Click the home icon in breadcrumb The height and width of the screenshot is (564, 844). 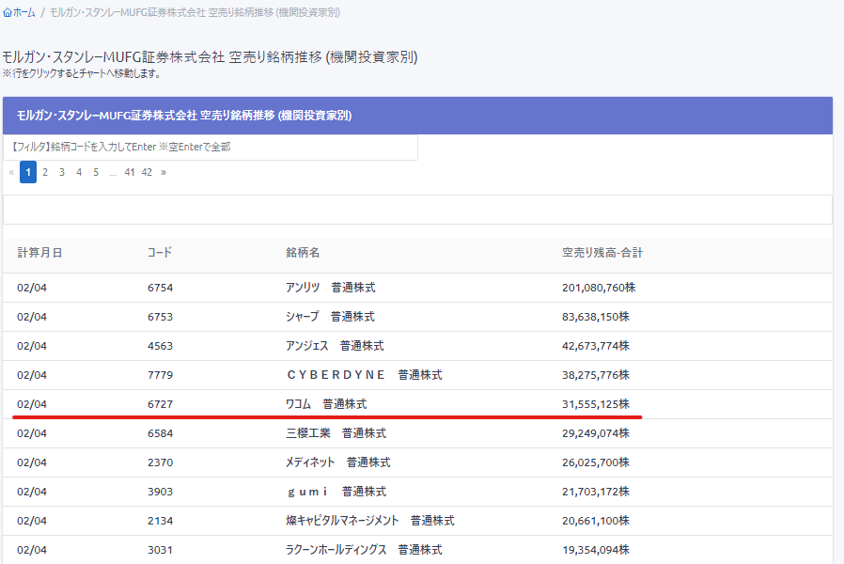[8, 13]
